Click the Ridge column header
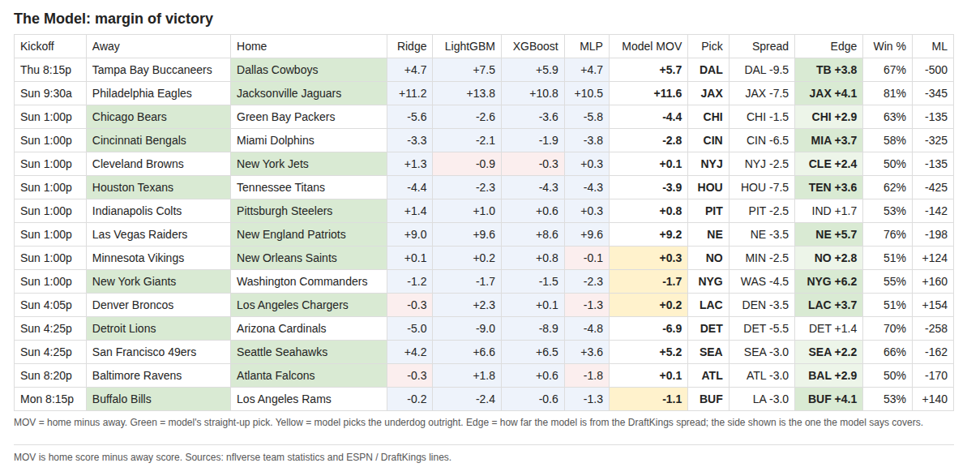Screen dimensions: 967x476 410,46
